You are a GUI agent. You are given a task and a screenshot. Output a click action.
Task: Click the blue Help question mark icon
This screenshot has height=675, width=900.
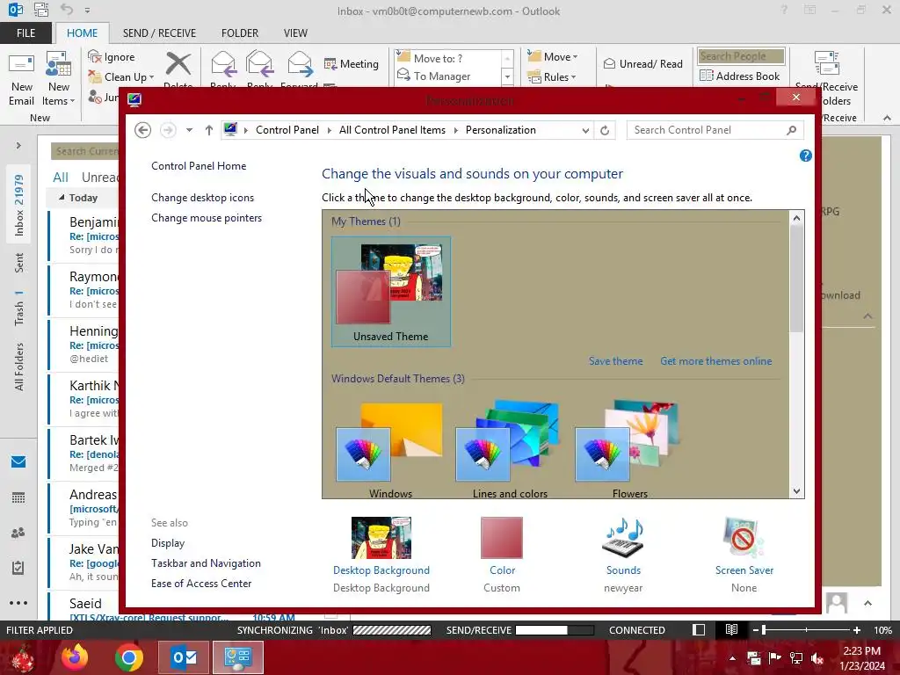[805, 156]
